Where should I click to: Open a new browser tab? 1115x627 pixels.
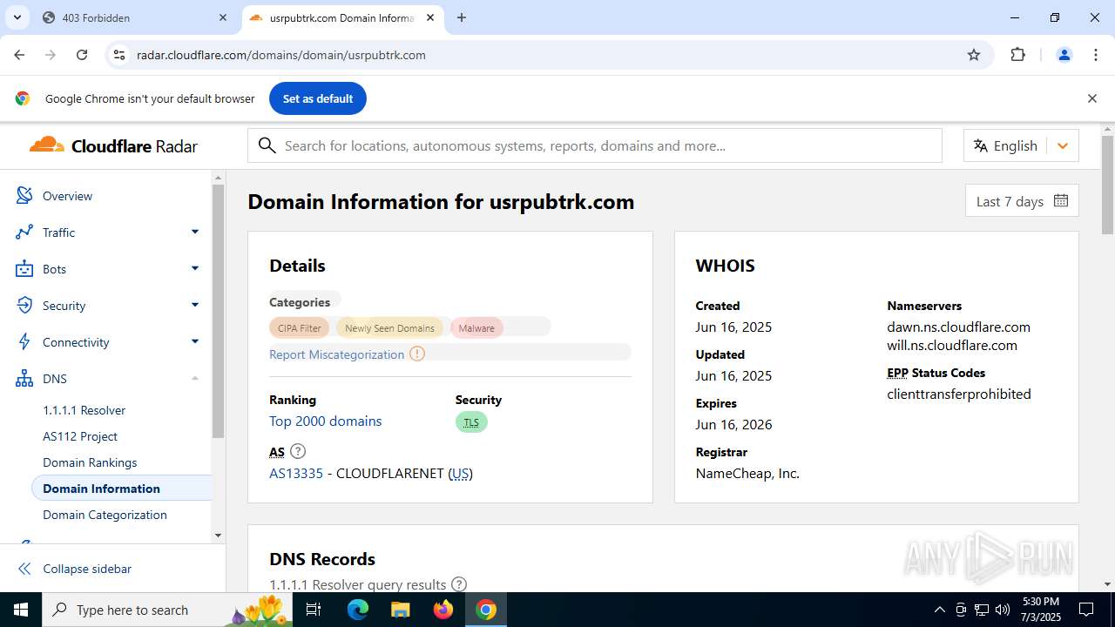pyautogui.click(x=462, y=17)
